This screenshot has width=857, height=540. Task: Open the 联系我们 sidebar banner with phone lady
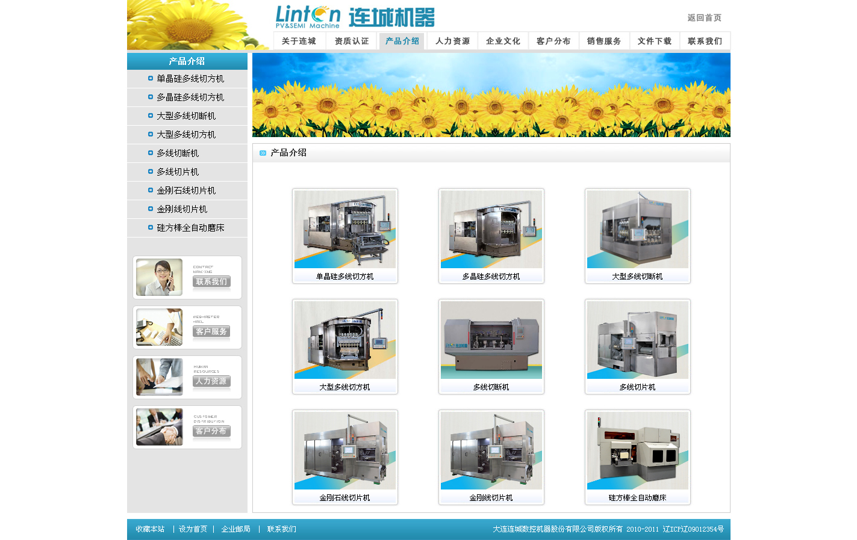click(x=187, y=277)
